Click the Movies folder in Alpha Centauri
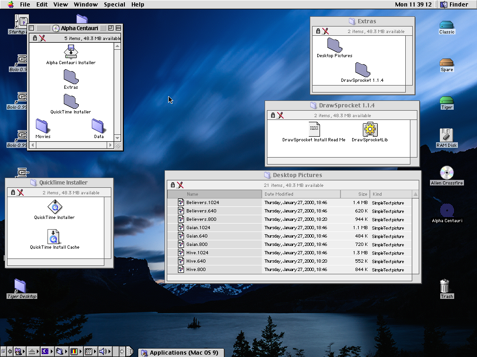 (42, 126)
